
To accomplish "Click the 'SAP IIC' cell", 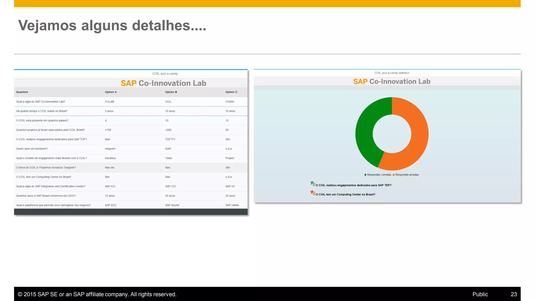I will (230, 186).
